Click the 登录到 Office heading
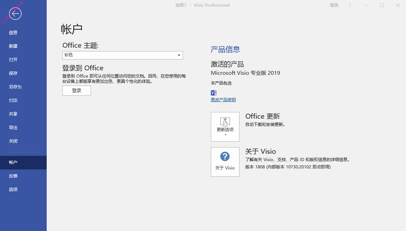Image resolution: width=406 pixels, height=231 pixels. [x=83, y=68]
